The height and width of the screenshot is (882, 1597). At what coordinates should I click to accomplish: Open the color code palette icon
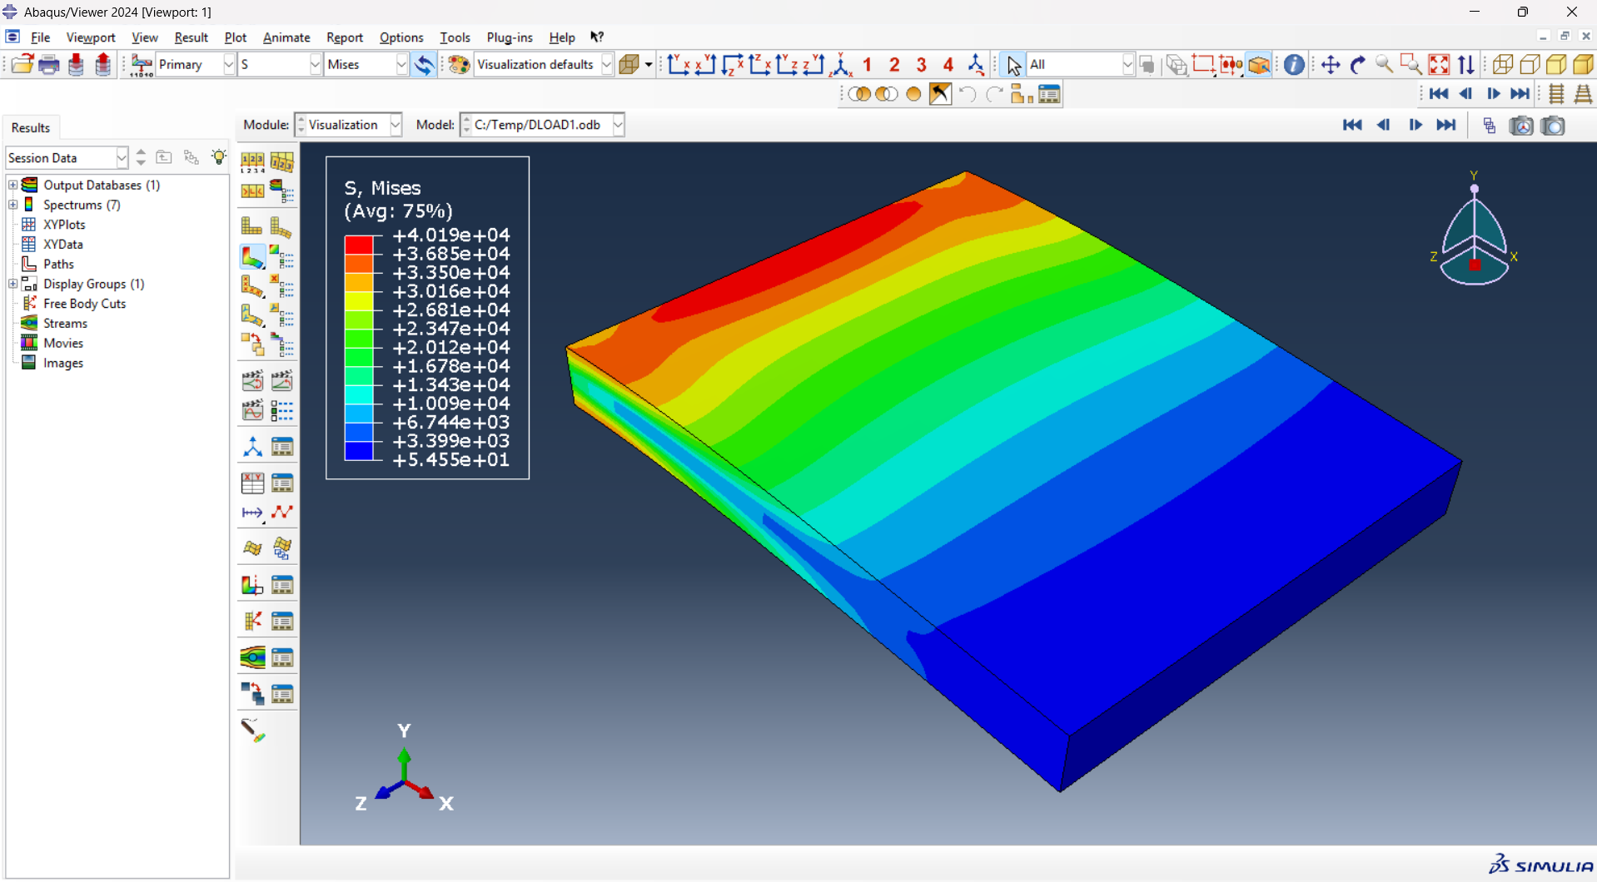click(459, 65)
